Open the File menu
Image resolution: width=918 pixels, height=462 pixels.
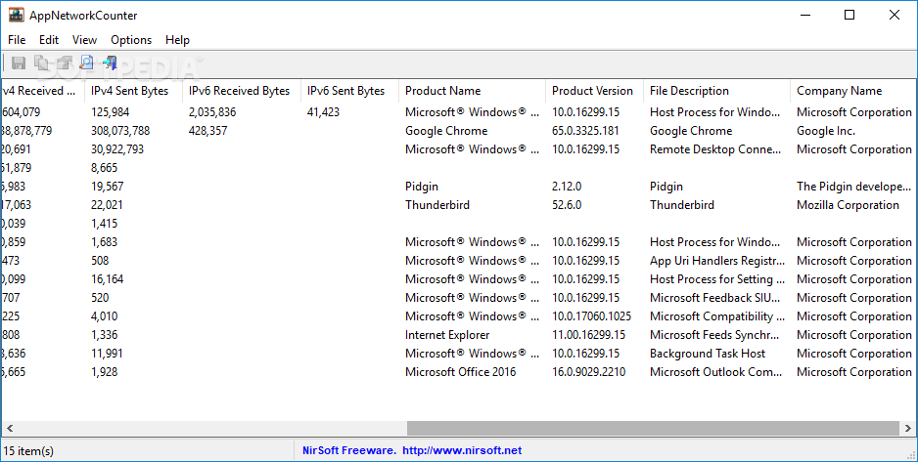(x=17, y=40)
